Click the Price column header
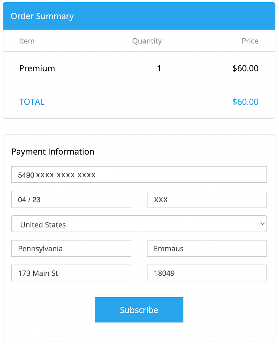 click(250, 41)
